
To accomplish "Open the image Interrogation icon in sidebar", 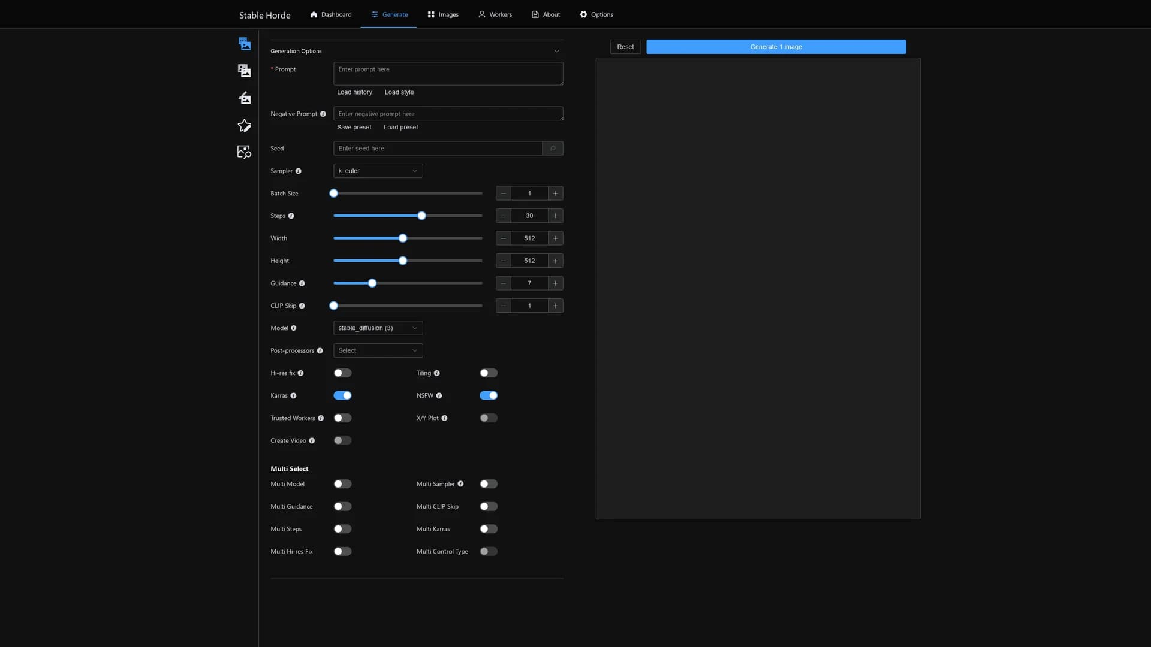I will pyautogui.click(x=244, y=152).
